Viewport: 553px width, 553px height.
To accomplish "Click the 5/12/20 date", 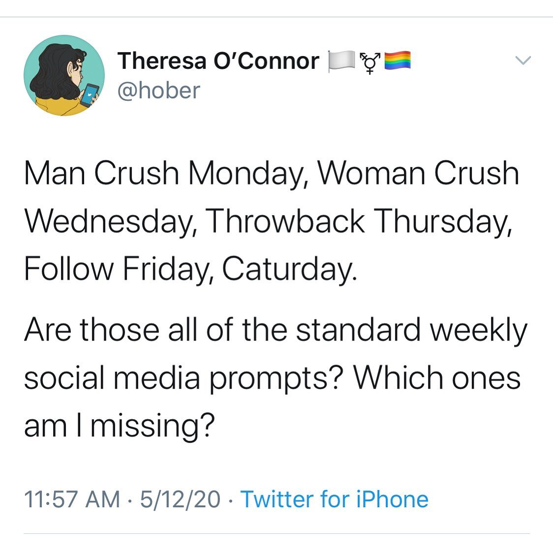I will click(180, 499).
